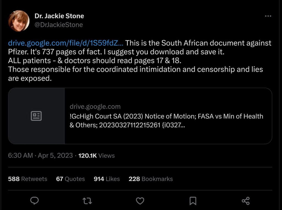Click the 228 Bookmarks count
The width and height of the screenshot is (282, 210).
(151, 179)
